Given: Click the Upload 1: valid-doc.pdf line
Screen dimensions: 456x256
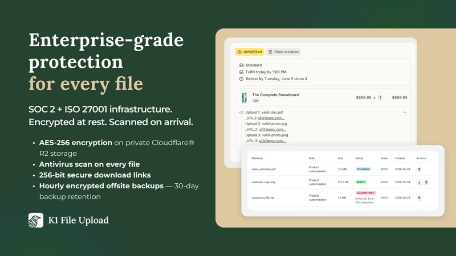Looking at the screenshot, I should 264,112.
